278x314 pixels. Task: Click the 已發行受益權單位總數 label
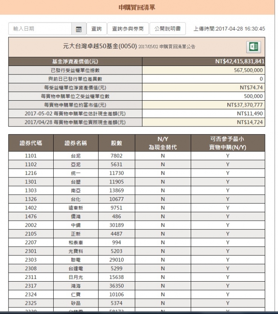[x=75, y=70]
